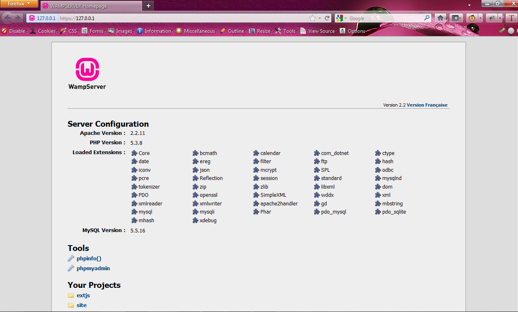This screenshot has height=312, width=518.
Task: Expand the Tools menu
Action: pyautogui.click(x=286, y=31)
